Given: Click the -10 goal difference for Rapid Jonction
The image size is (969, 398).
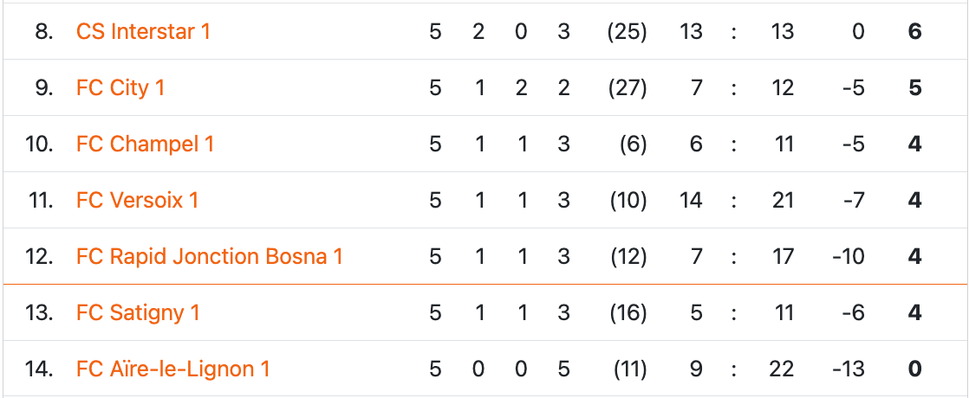Looking at the screenshot, I should tap(849, 257).
